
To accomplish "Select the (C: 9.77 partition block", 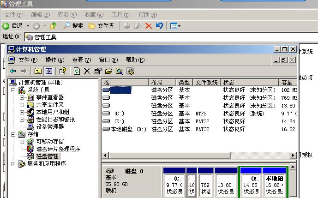I will click(174, 182).
